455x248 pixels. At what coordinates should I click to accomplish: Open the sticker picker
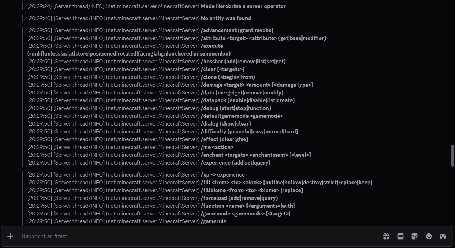coord(415,236)
